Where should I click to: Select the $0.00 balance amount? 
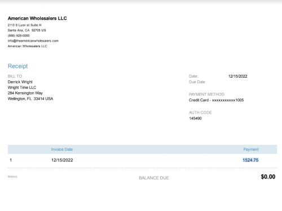[268, 177]
